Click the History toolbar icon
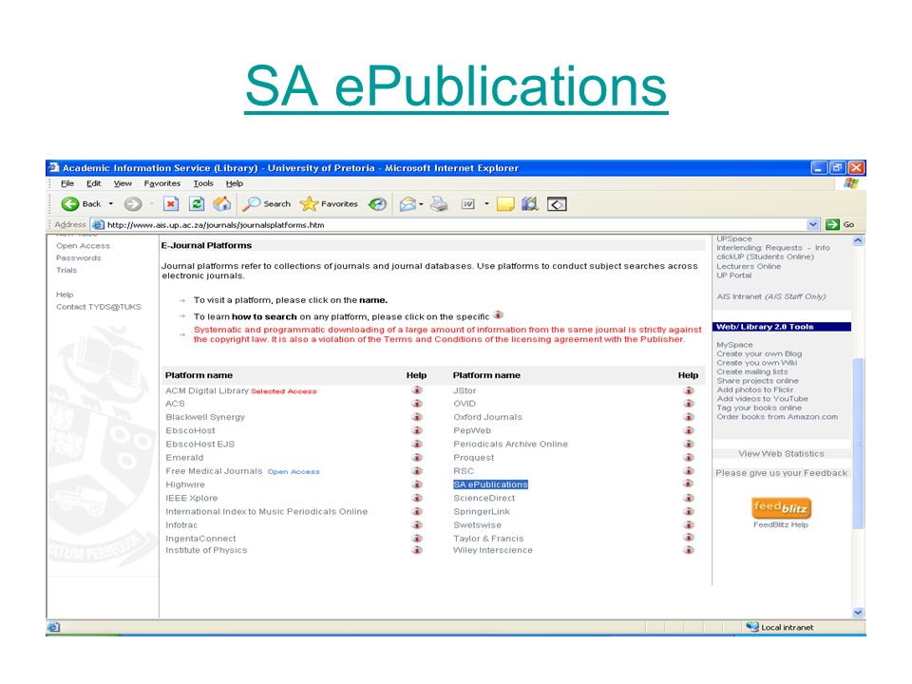This screenshot has width=912, height=684. [x=377, y=204]
